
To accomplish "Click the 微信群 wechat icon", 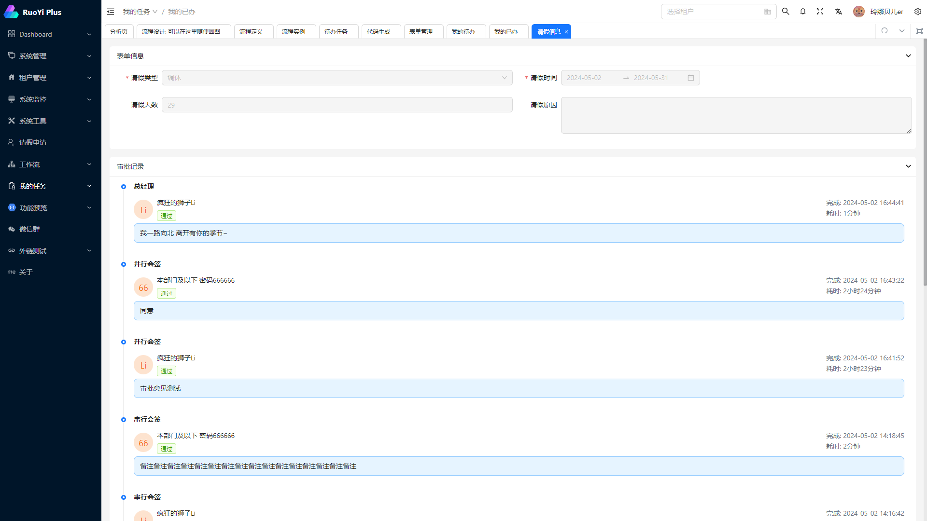I will pyautogui.click(x=12, y=229).
